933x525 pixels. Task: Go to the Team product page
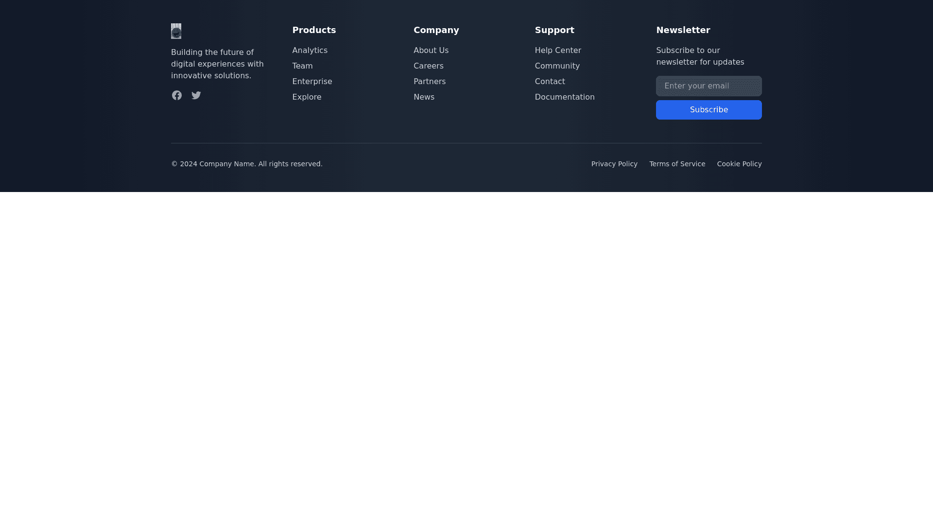coord(302,66)
